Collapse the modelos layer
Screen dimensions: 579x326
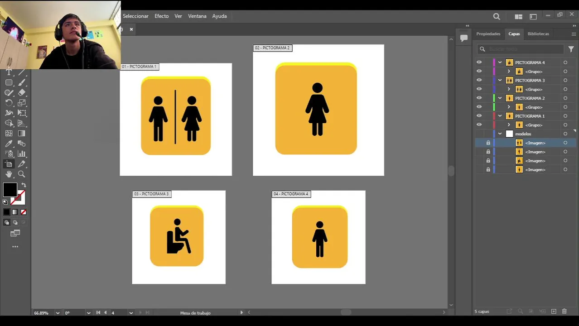coord(500,134)
